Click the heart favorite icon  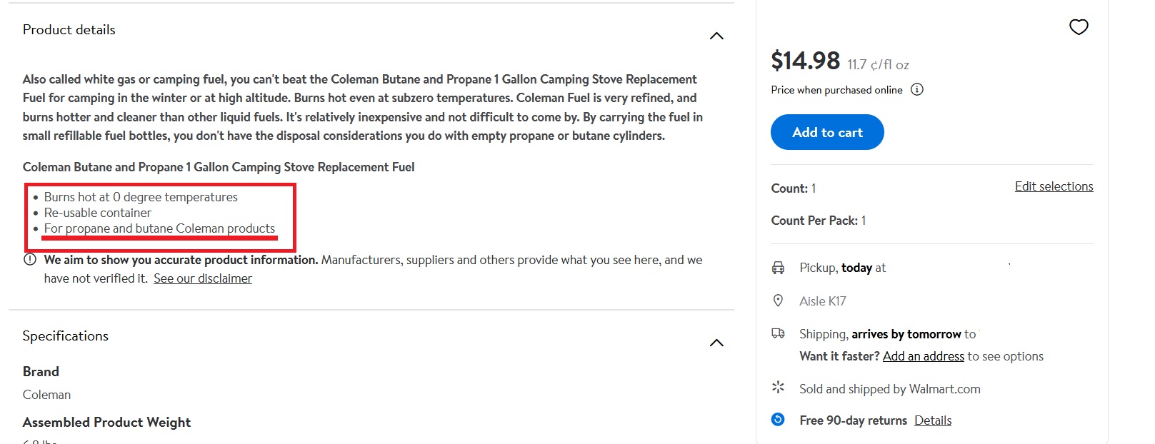point(1079,27)
